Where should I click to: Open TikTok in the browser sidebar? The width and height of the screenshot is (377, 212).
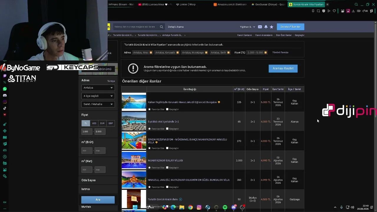5,108
